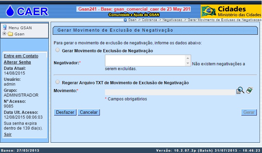Click the Gsan folder icon
The image size is (262, 153).
tap(10, 34)
